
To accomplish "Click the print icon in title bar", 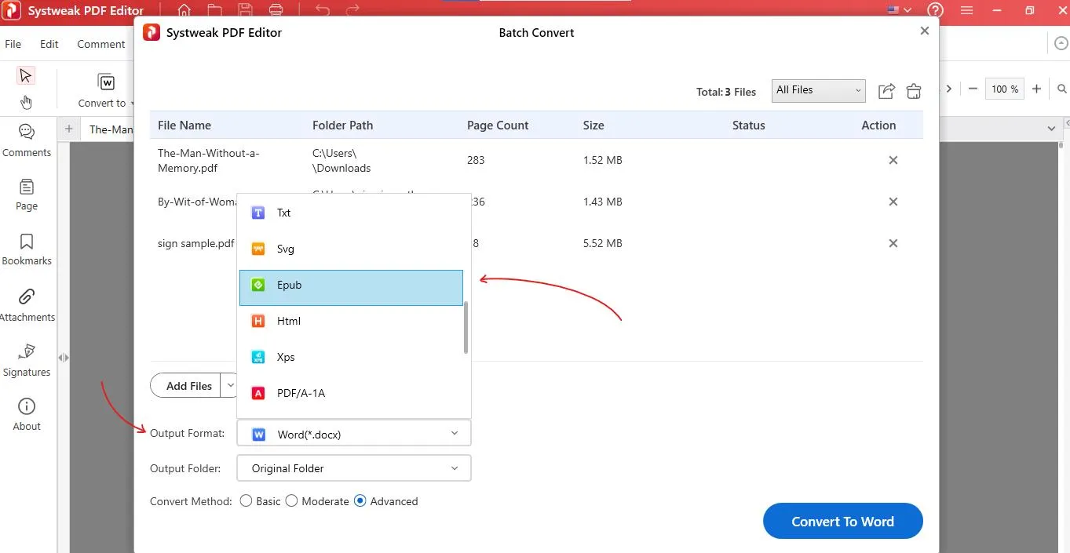I will (x=276, y=11).
